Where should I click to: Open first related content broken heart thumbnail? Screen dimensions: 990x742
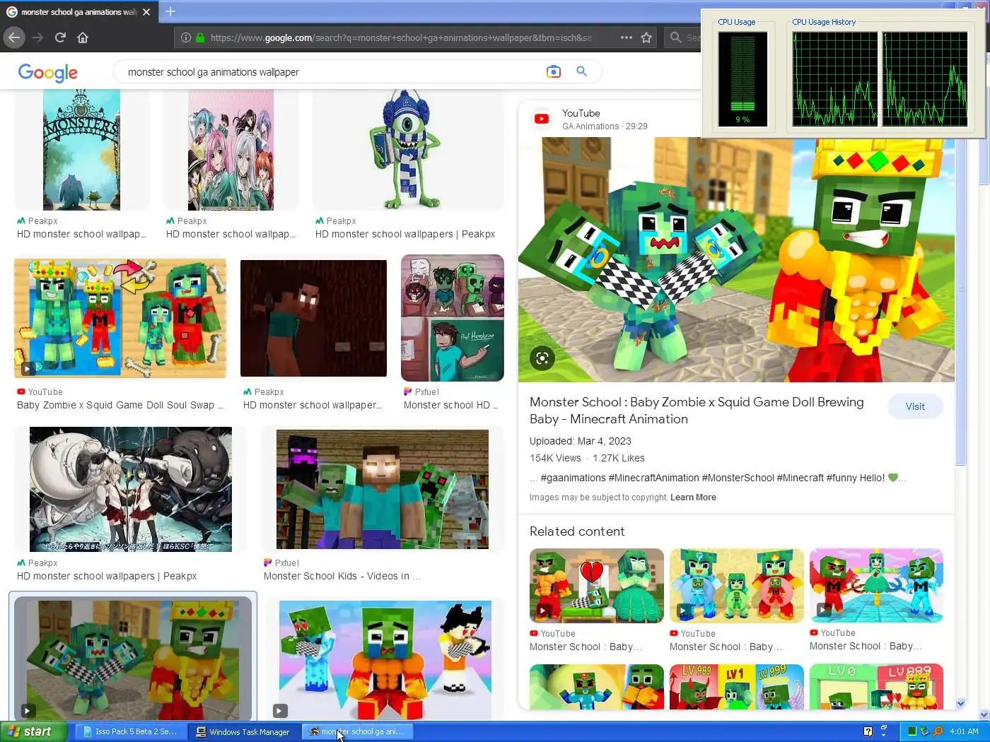[597, 585]
